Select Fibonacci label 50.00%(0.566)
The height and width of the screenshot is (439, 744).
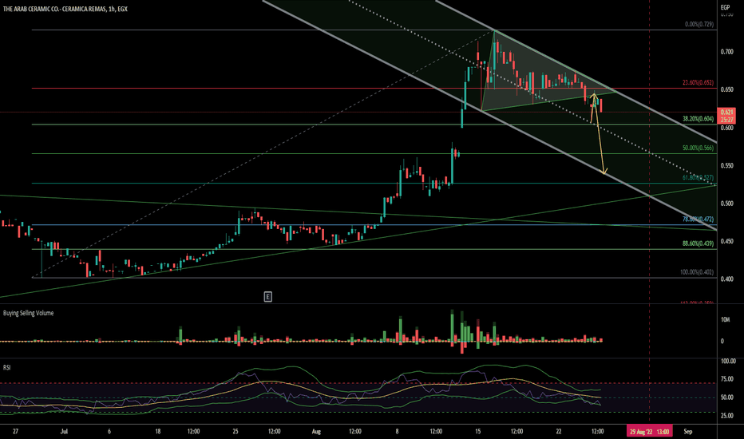(698, 148)
